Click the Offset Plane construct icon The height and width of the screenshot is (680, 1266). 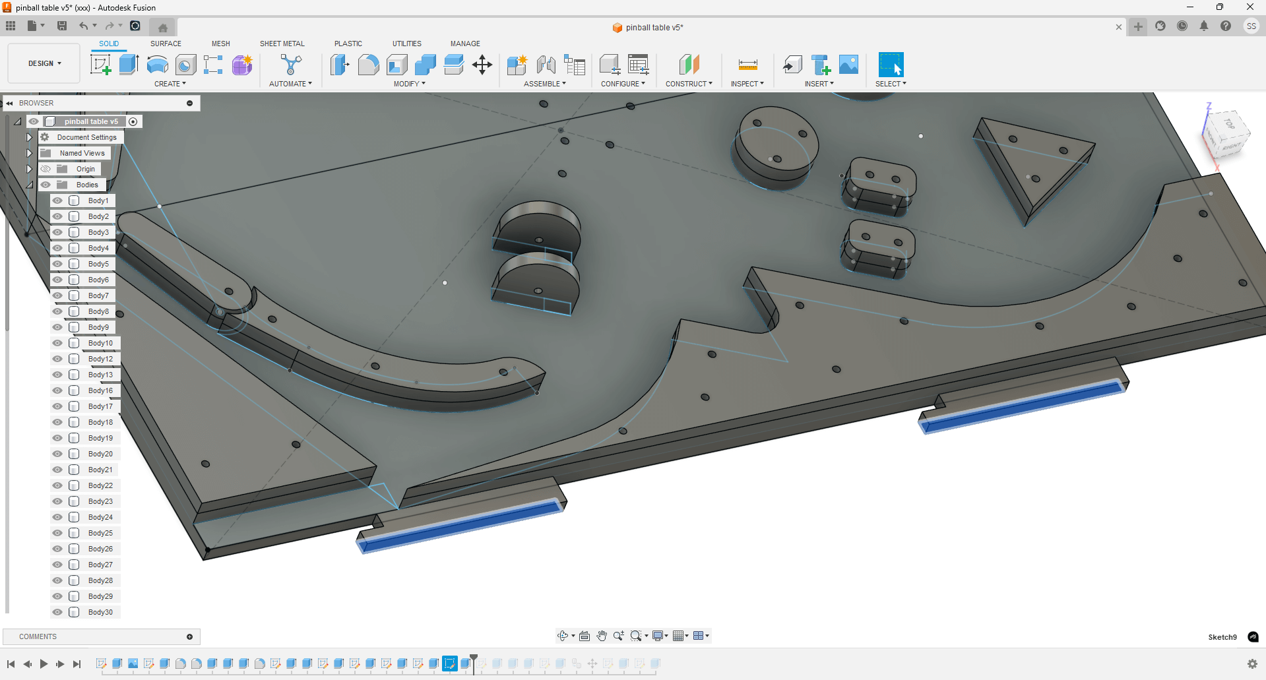click(x=689, y=65)
